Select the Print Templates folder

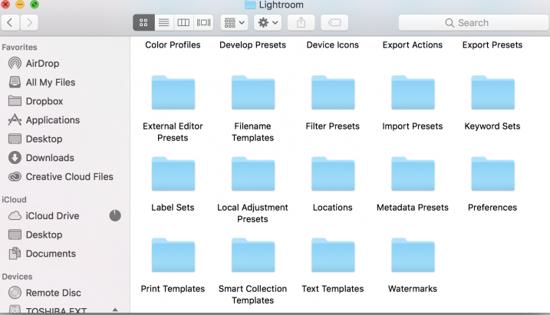[173, 255]
